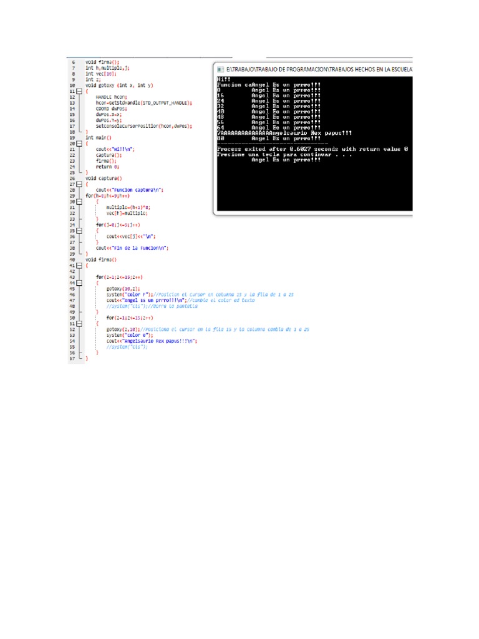Click the console window icon in title bar
479x639 pixels.
220,69
